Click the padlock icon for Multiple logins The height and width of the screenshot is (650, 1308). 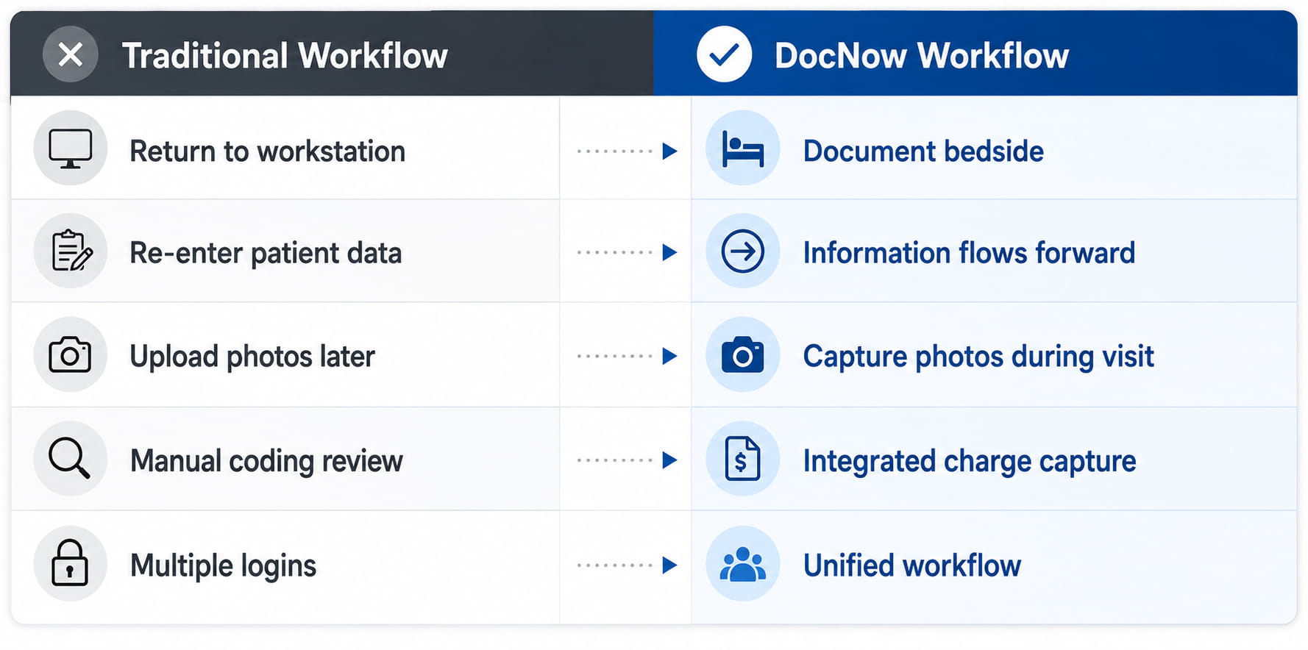(x=71, y=564)
